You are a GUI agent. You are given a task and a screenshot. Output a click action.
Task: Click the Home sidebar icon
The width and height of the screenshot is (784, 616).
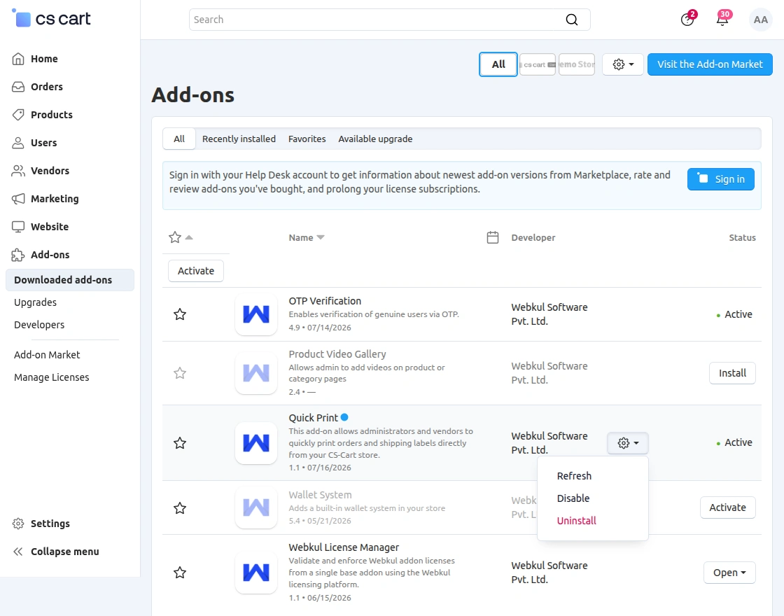[18, 59]
